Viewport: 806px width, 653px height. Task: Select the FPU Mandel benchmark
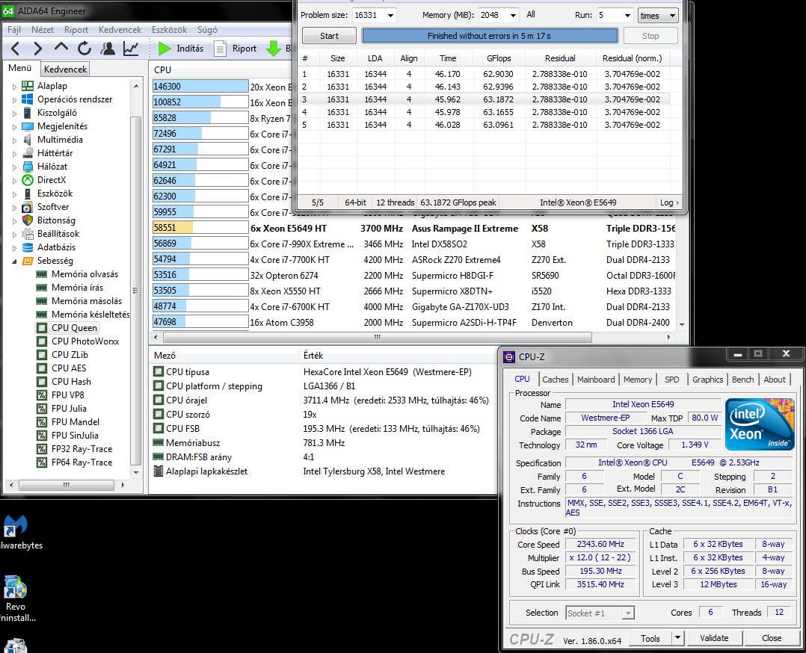(76, 422)
